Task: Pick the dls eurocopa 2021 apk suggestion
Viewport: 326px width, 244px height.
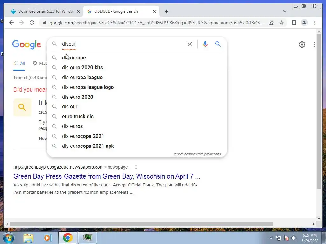Action: [x=137, y=146]
